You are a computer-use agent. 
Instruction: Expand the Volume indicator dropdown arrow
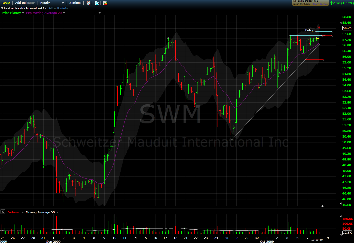click(x=23, y=212)
